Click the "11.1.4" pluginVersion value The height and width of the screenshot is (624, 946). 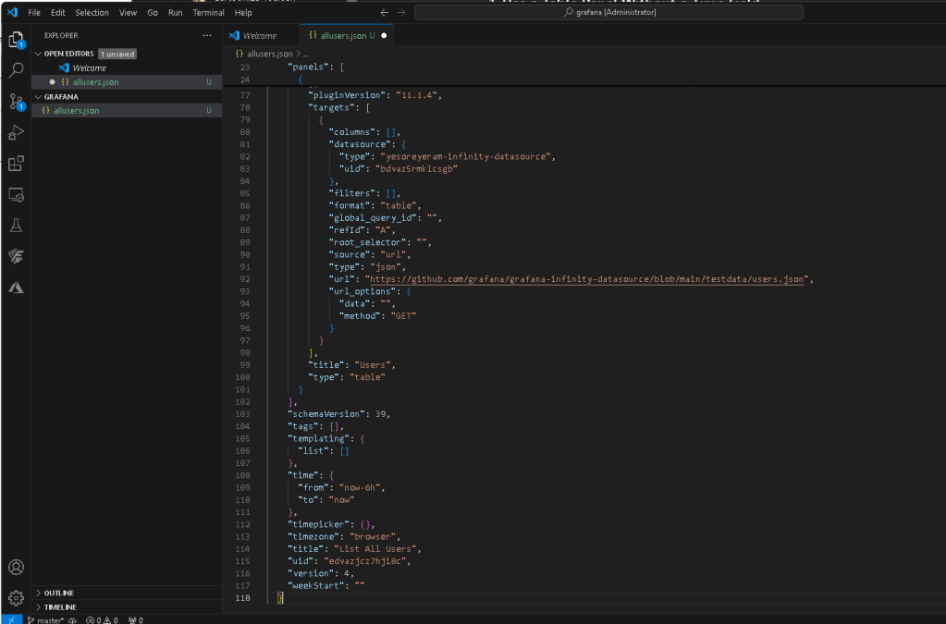click(416, 94)
